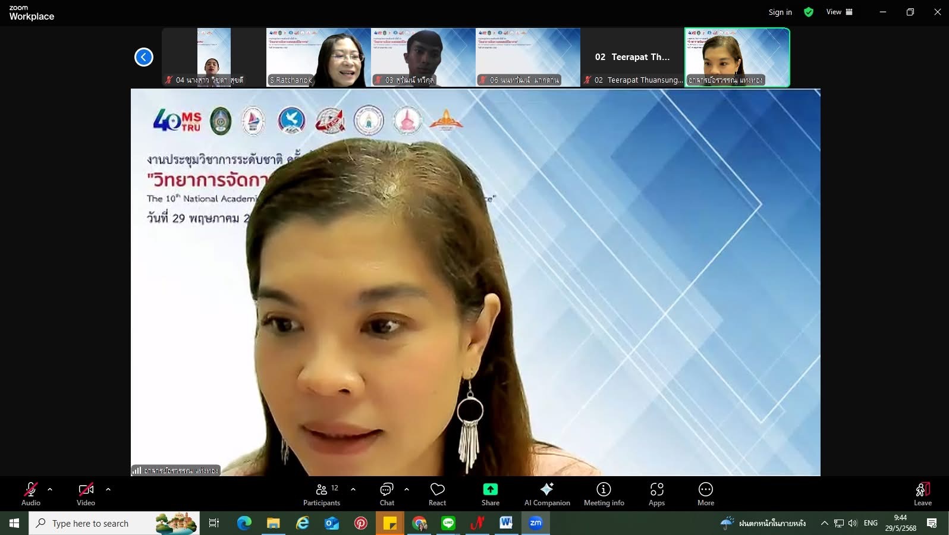949x535 pixels.
Task: Click the Windows taskbar search box
Action: (114, 523)
